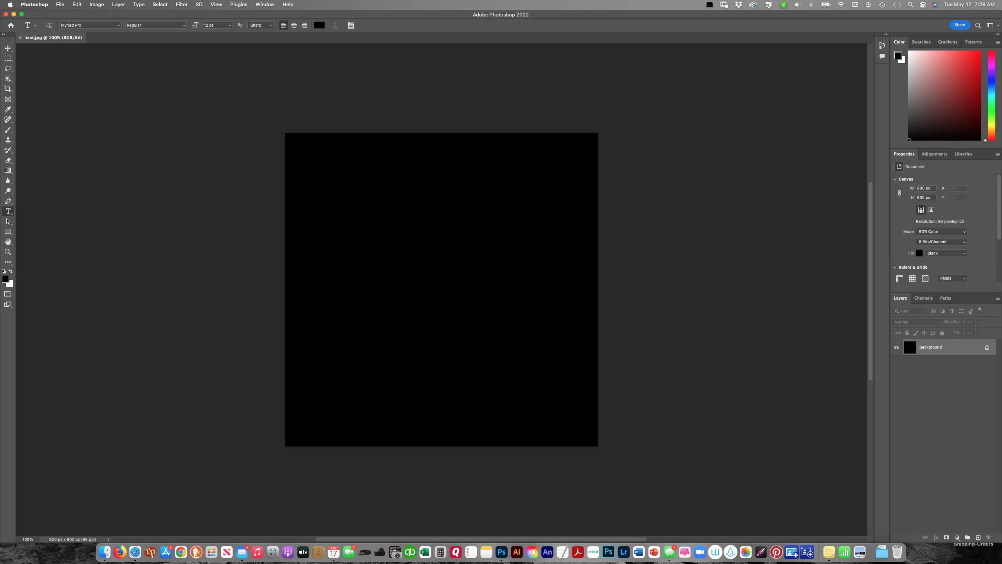
Task: Click the Create Warped Text icon
Action: pyautogui.click(x=335, y=25)
